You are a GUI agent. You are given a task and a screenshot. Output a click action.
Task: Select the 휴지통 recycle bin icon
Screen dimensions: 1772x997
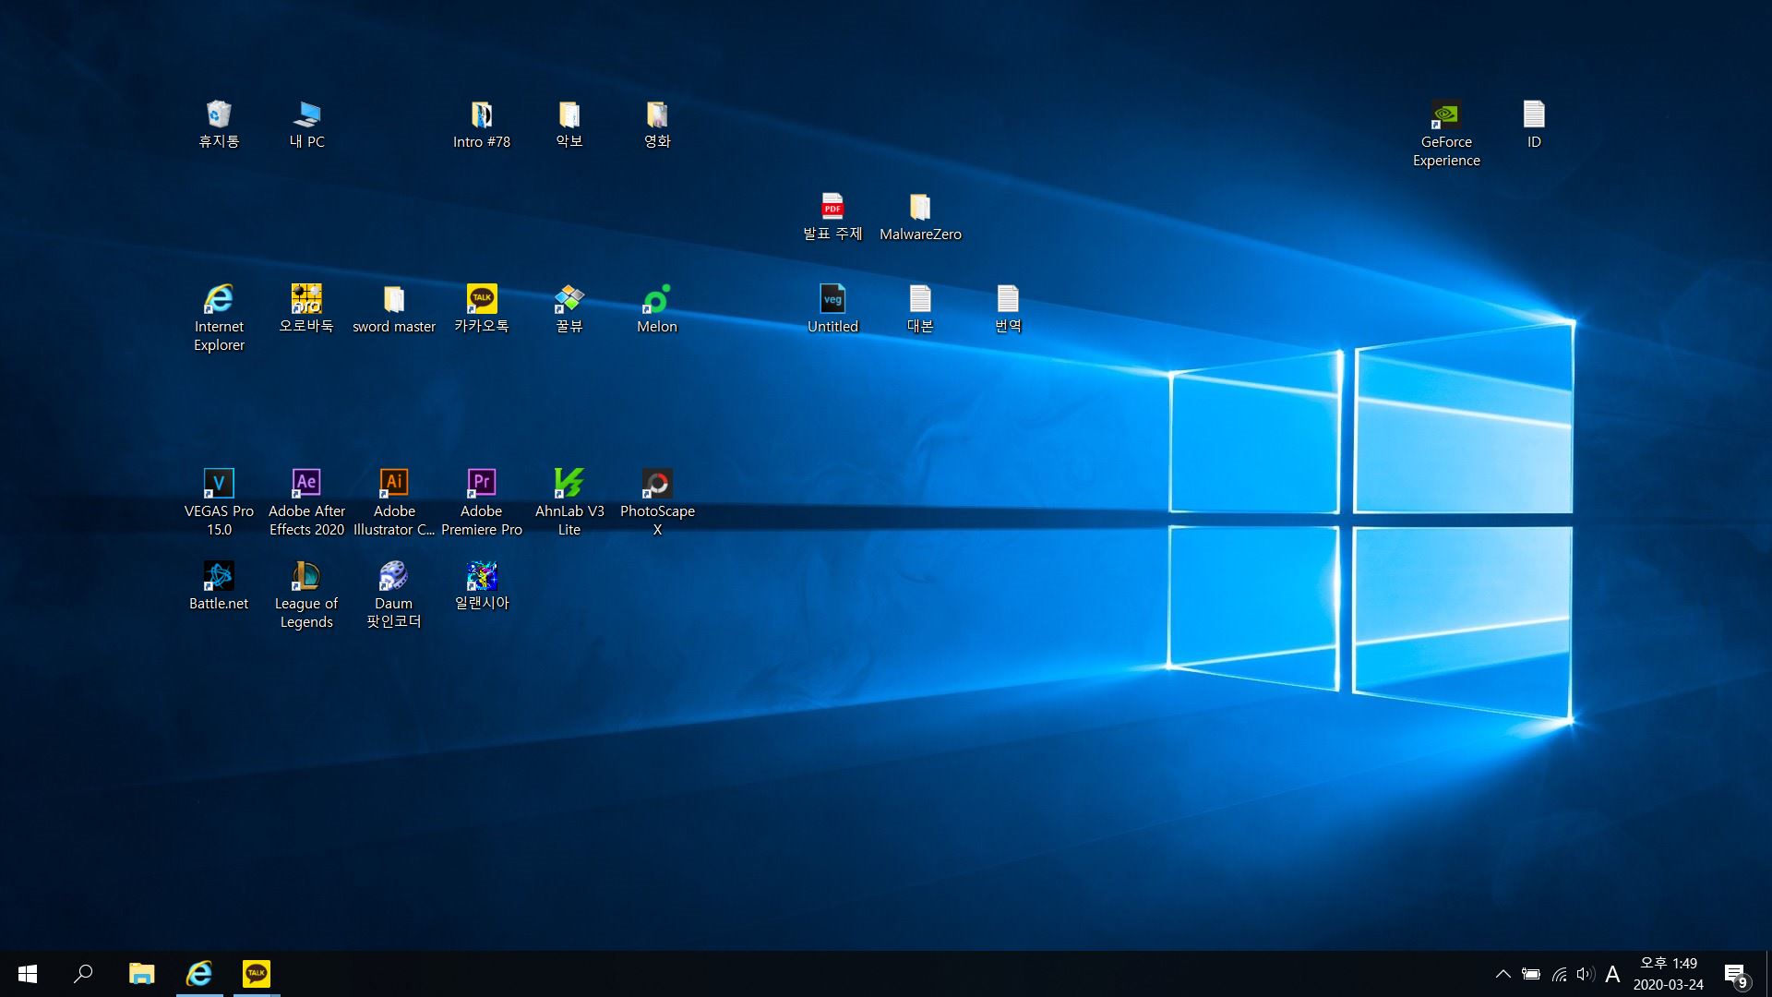pyautogui.click(x=219, y=125)
